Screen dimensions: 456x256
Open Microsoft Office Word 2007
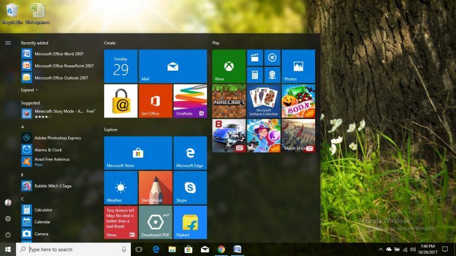coord(59,54)
